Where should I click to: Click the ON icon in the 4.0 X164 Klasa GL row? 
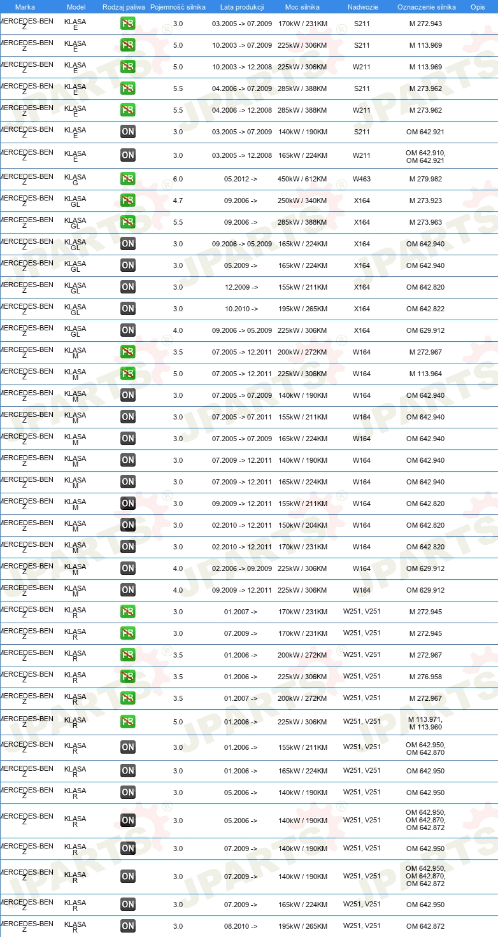(128, 330)
